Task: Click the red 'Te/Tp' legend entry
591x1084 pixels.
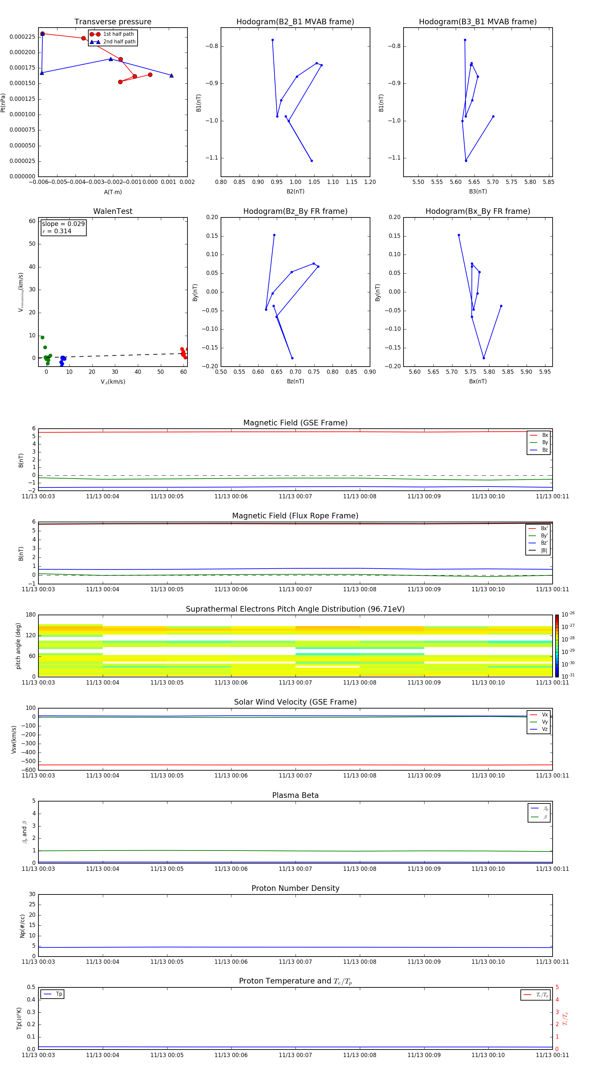Action: [x=536, y=995]
